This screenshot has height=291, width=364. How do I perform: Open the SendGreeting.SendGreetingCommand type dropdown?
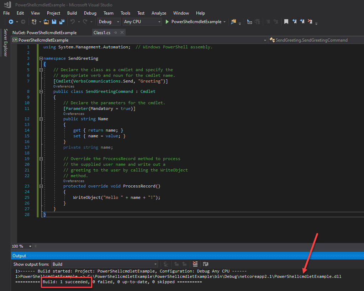click(x=316, y=40)
